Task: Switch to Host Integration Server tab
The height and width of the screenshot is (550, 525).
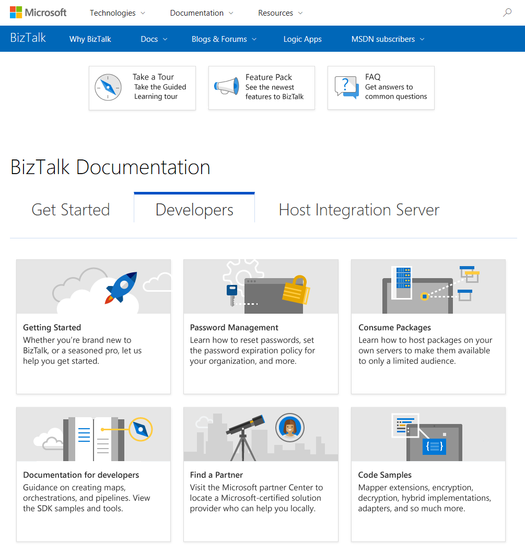Action: (359, 210)
